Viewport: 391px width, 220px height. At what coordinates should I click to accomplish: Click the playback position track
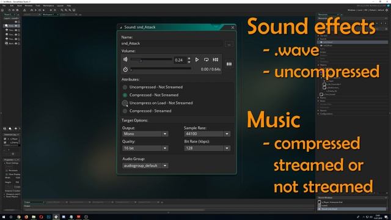161,68
